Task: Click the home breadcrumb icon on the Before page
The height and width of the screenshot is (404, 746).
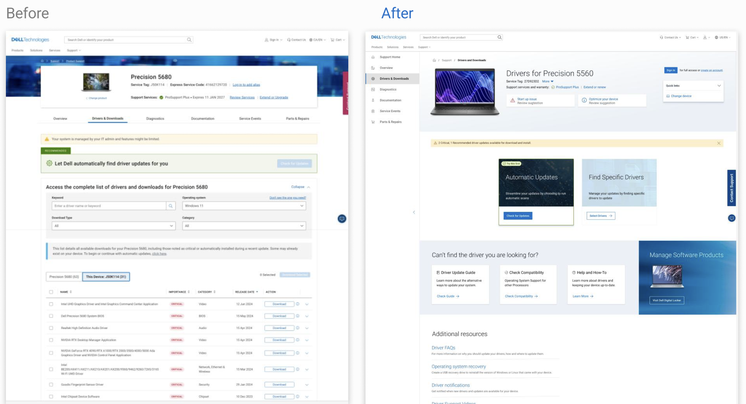Action: (x=42, y=61)
